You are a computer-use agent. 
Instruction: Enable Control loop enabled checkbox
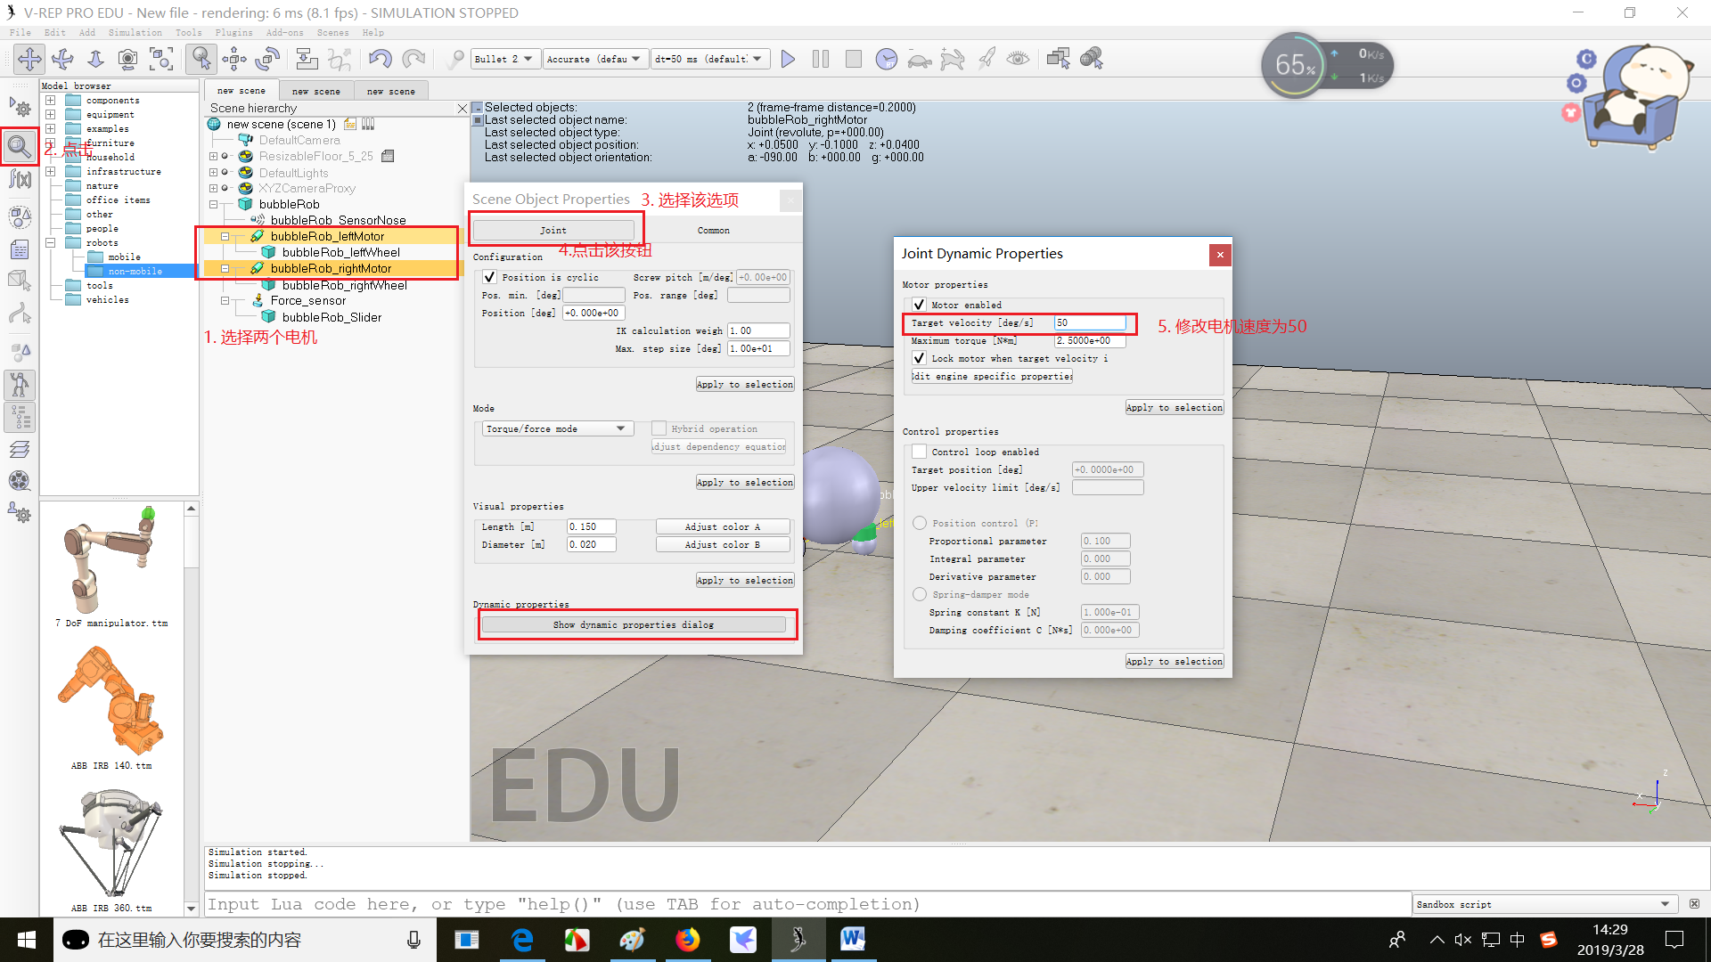coord(919,452)
